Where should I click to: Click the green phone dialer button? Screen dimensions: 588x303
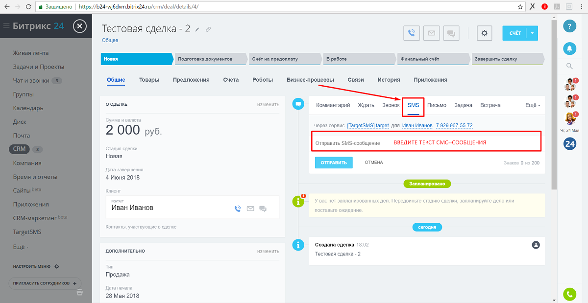pyautogui.click(x=569, y=294)
